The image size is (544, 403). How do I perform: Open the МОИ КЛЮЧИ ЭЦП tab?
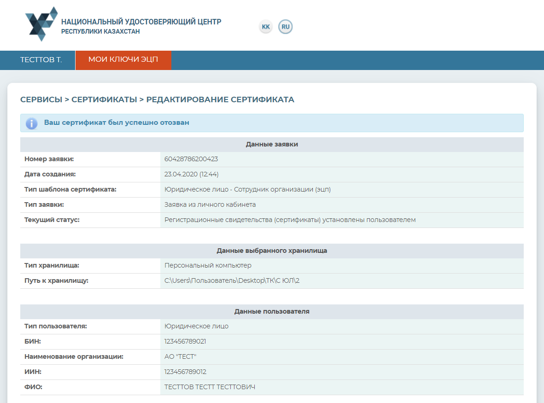[123, 60]
